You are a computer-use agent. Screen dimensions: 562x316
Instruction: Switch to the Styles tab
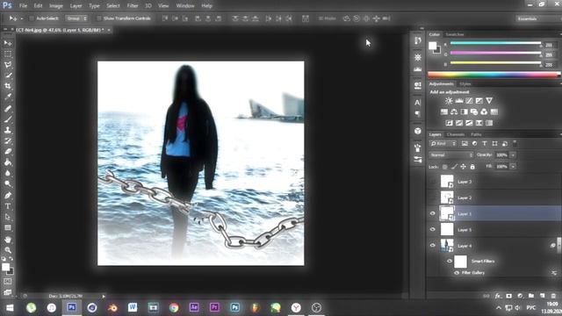(465, 84)
